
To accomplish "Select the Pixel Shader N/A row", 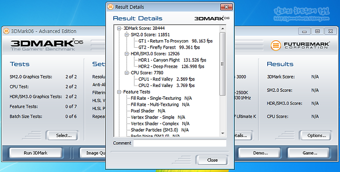I will [148, 111].
